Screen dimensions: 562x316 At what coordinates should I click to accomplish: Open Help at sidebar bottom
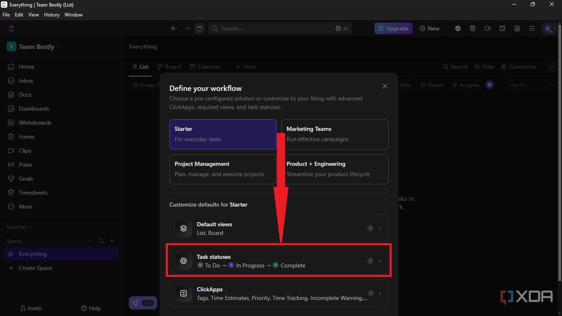[x=91, y=308]
